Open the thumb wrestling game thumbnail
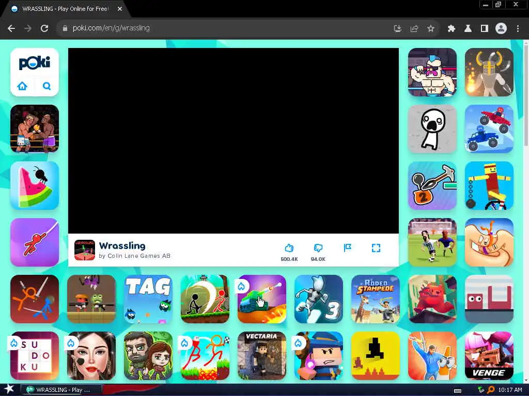 pyautogui.click(x=489, y=242)
